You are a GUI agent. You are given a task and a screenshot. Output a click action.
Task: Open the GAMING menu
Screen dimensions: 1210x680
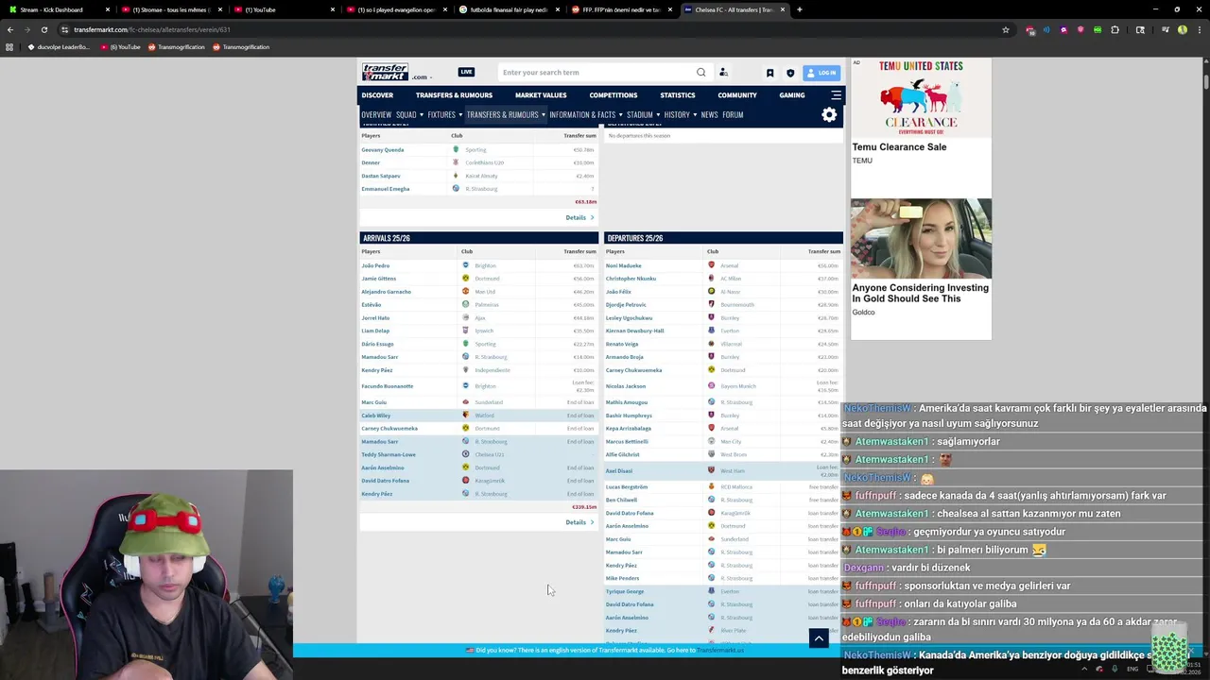(792, 95)
